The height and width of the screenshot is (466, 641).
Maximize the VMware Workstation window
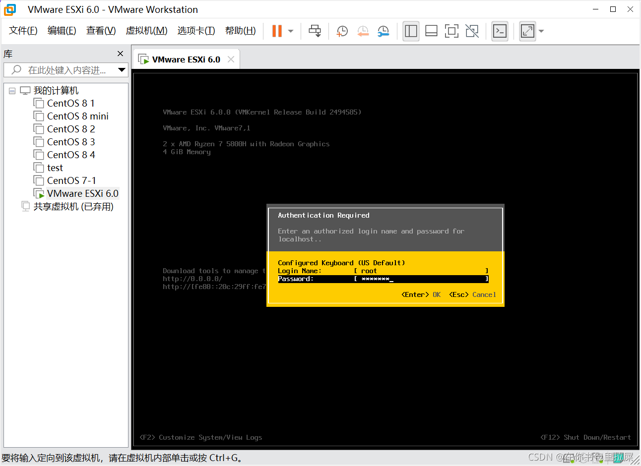[x=613, y=9]
